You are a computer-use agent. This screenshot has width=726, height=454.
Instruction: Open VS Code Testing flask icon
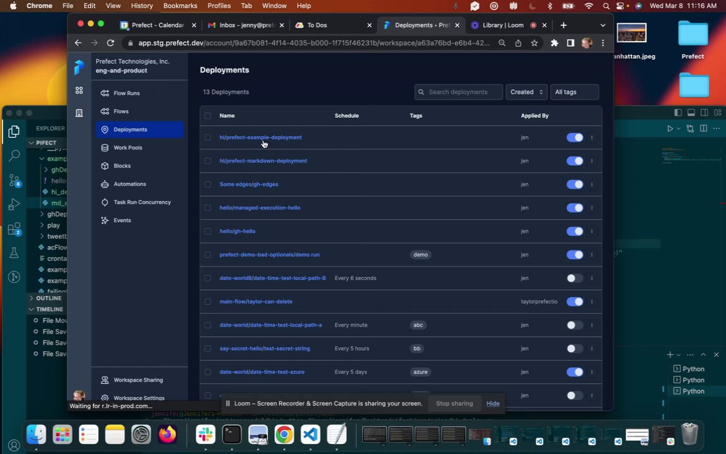14,252
